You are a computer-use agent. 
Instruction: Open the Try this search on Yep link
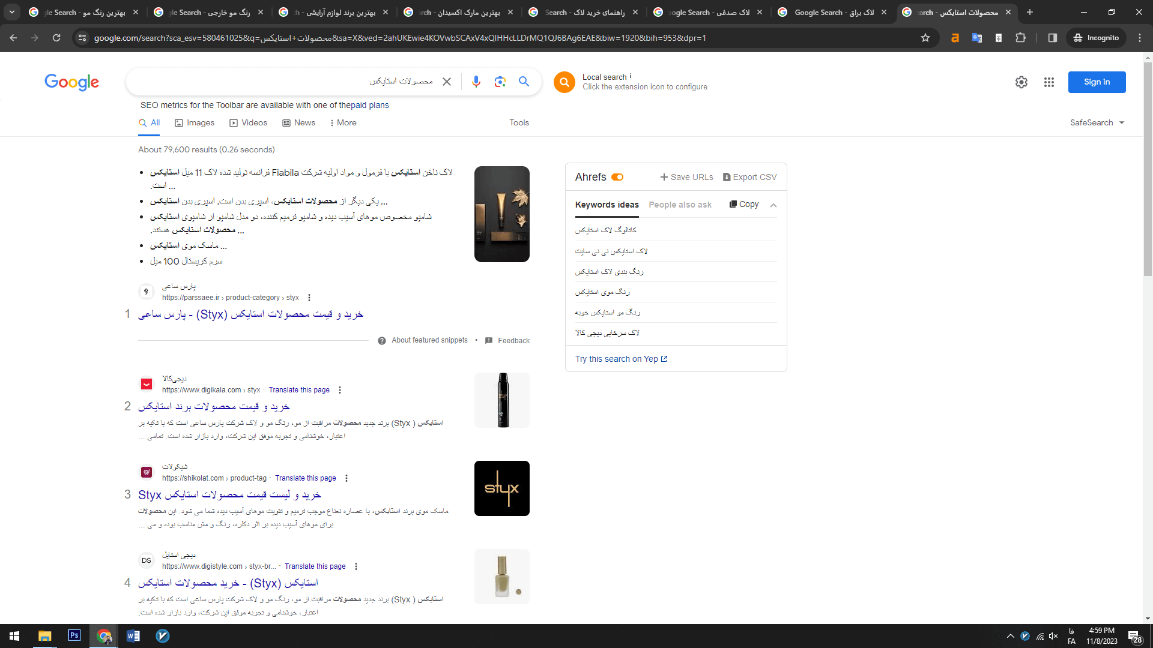click(622, 359)
